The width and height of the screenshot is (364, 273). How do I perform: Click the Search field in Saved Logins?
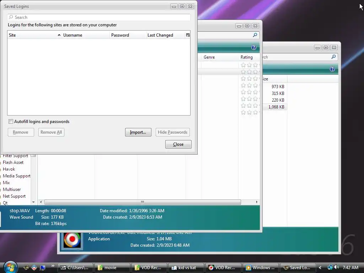99,17
